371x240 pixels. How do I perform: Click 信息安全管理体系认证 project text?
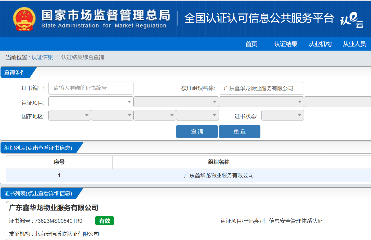coord(296,221)
